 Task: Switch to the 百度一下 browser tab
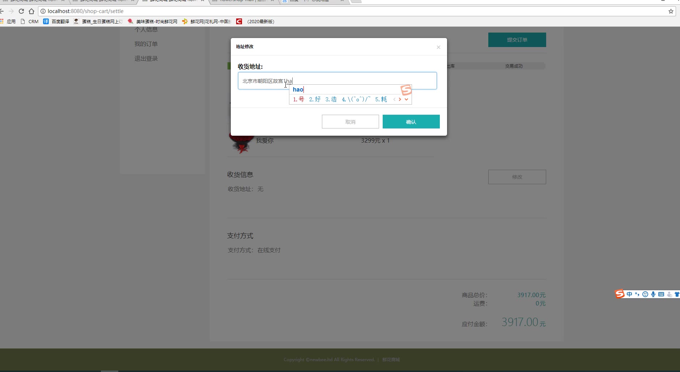point(313,1)
